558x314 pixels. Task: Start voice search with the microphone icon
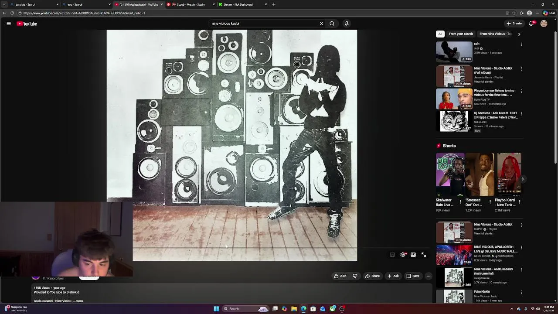pos(347,24)
